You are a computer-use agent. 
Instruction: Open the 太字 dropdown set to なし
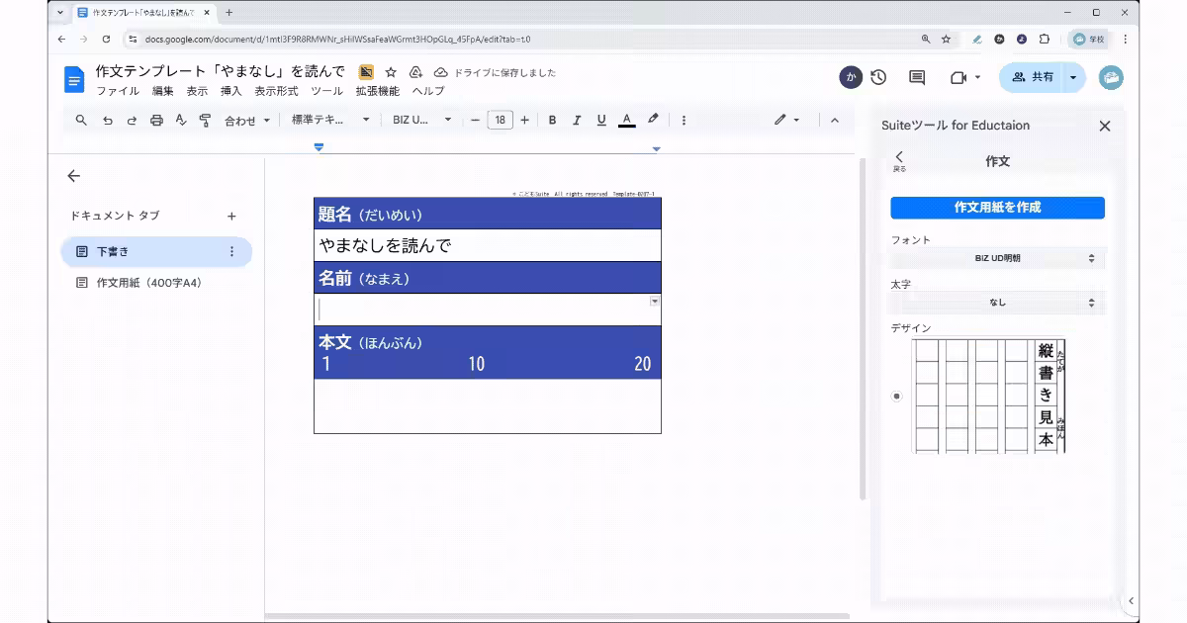click(x=996, y=302)
